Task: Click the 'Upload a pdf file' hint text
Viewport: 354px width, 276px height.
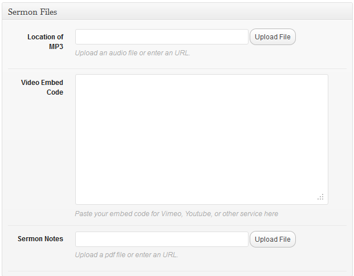Action: click(x=127, y=255)
